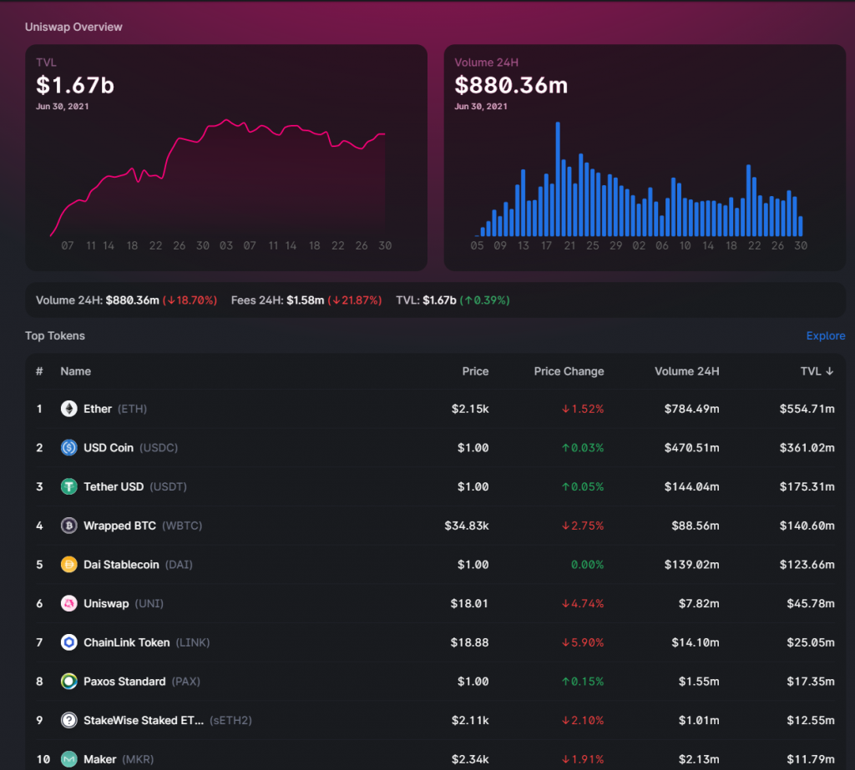Click Uniswap price $18.01
The image size is (855, 770).
(x=469, y=603)
